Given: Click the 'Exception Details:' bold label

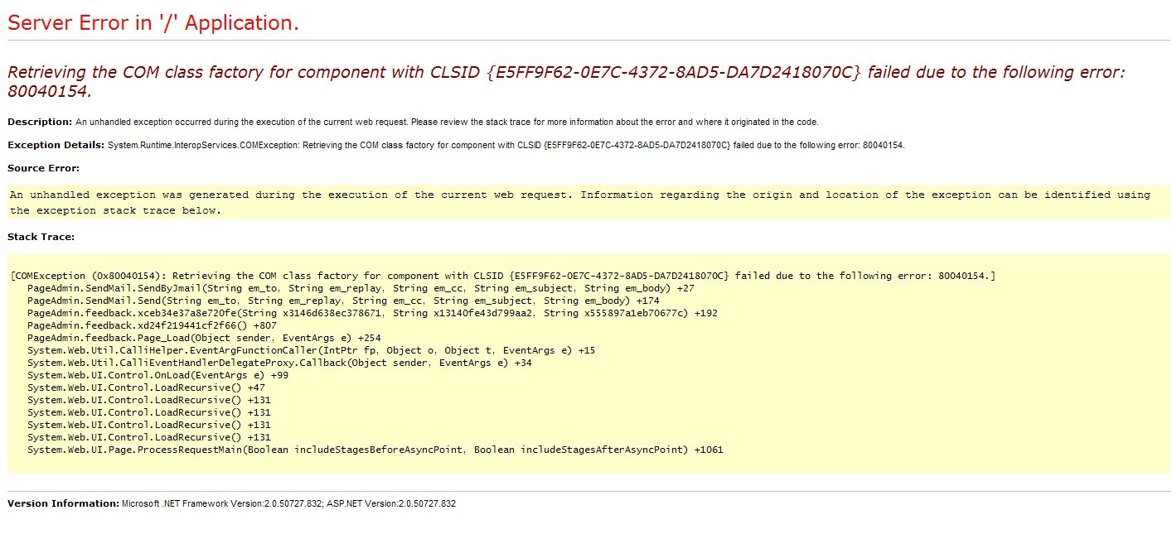Looking at the screenshot, I should point(56,145).
